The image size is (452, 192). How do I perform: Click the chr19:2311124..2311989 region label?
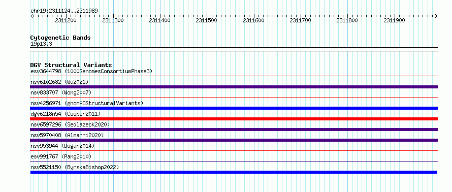point(64,11)
